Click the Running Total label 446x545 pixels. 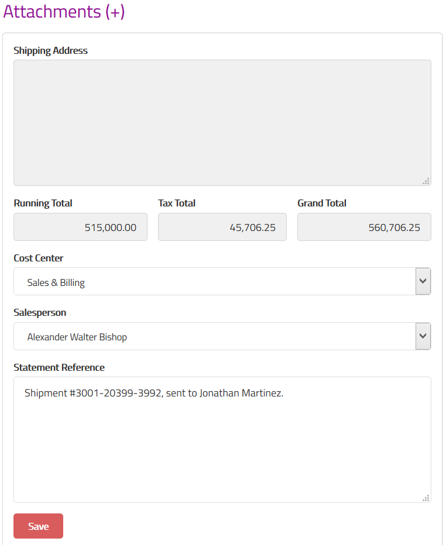[x=43, y=203]
